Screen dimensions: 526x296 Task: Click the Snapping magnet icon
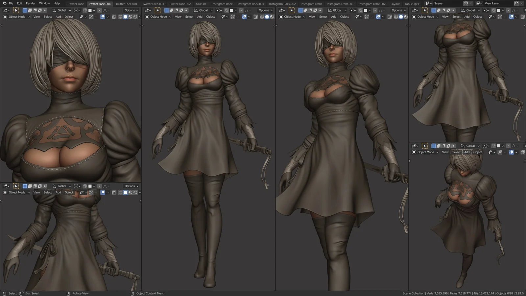[x=85, y=10]
